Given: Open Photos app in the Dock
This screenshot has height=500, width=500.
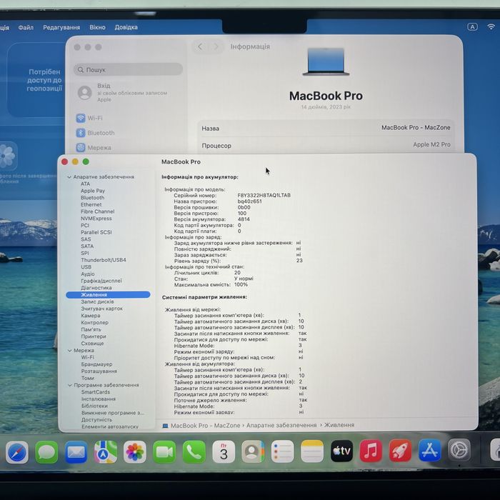Looking at the screenshot, I should (x=134, y=452).
